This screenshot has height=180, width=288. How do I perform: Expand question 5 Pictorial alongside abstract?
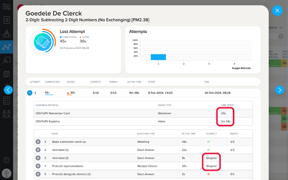coord(38,174)
